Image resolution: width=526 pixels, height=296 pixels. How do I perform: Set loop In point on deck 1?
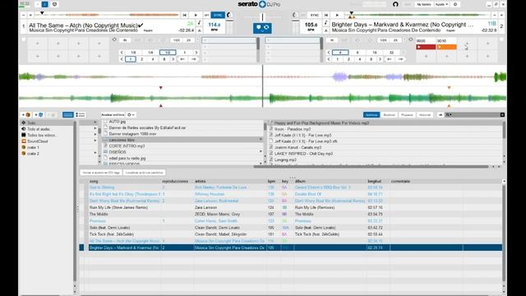[125, 40]
